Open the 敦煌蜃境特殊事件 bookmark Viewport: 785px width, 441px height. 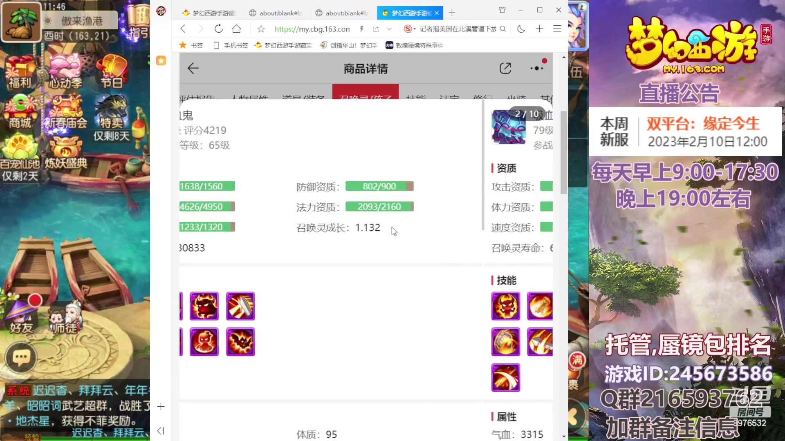415,45
